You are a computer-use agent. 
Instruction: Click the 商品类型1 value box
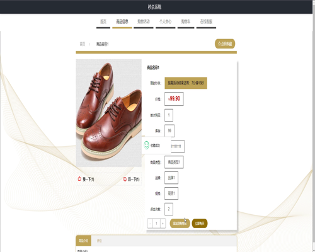click(174, 162)
